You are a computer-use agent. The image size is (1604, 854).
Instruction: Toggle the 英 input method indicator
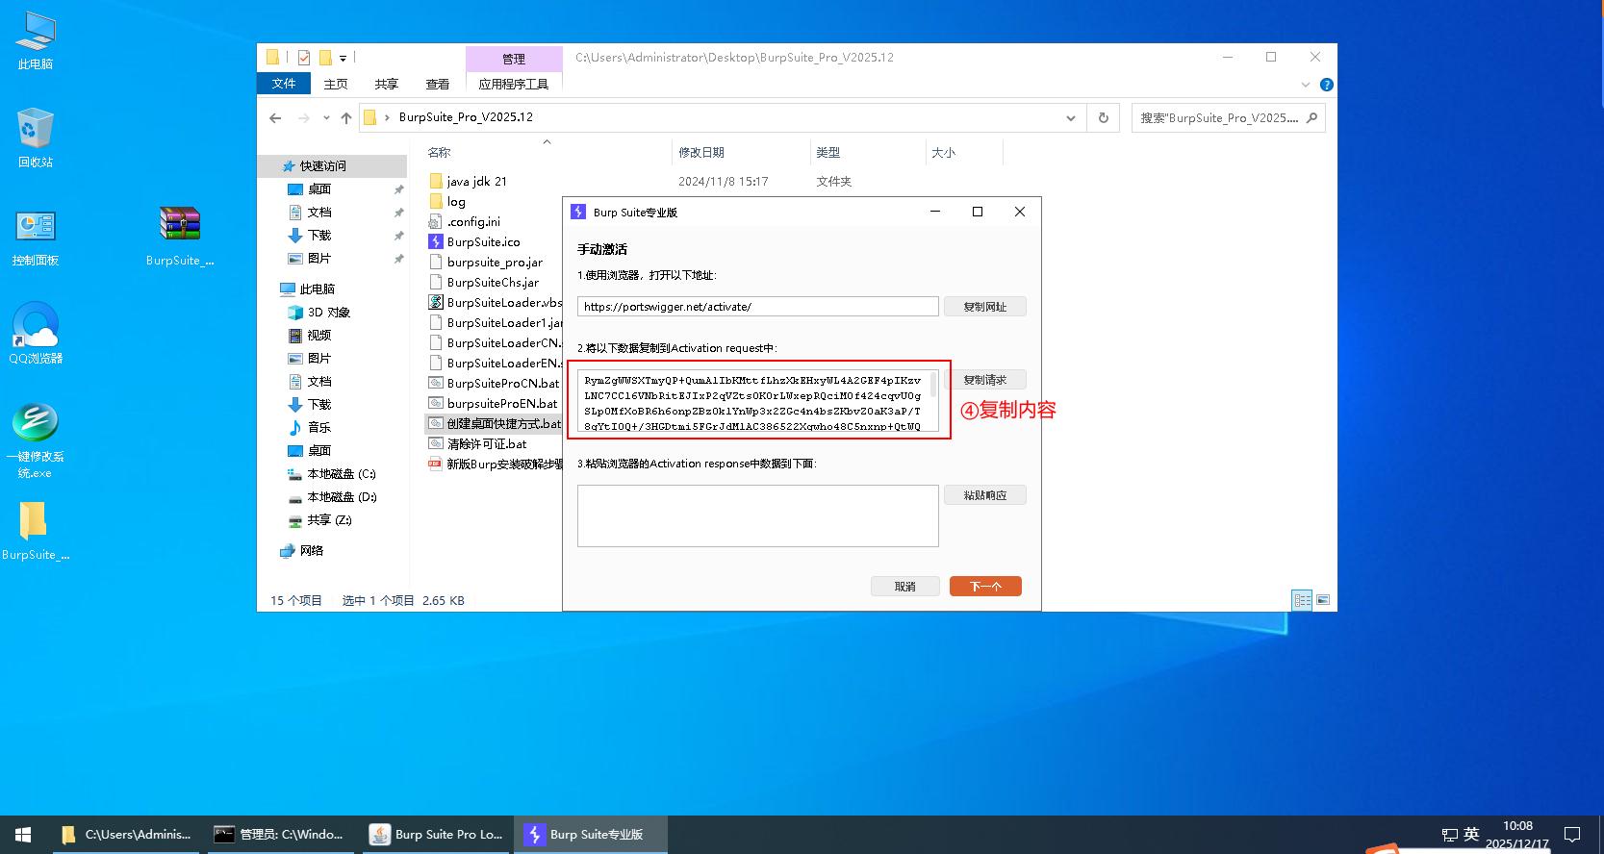coord(1471,835)
